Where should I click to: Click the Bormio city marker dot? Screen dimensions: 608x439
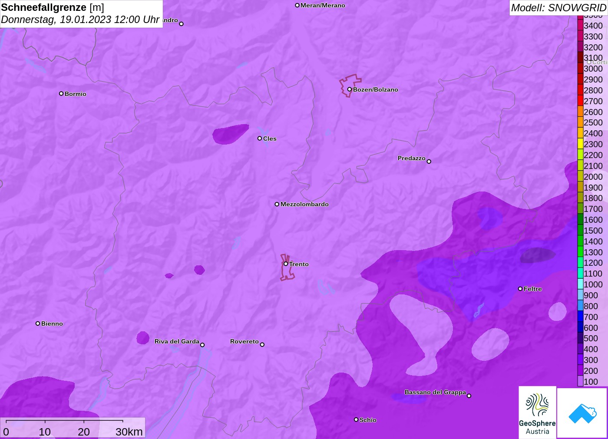pyautogui.click(x=61, y=93)
